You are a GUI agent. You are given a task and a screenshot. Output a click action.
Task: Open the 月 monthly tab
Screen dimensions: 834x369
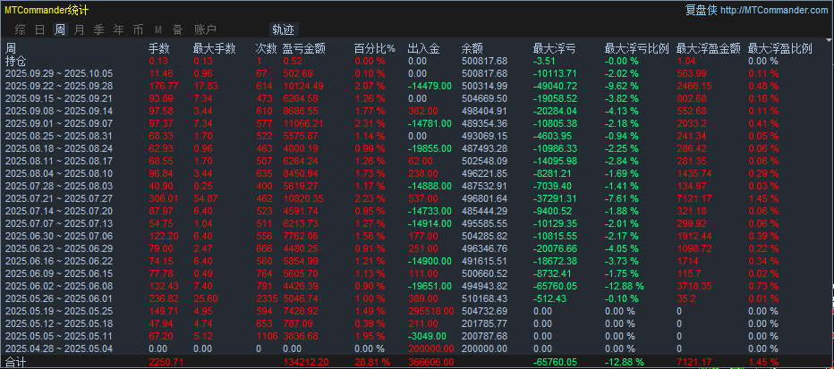[80, 29]
